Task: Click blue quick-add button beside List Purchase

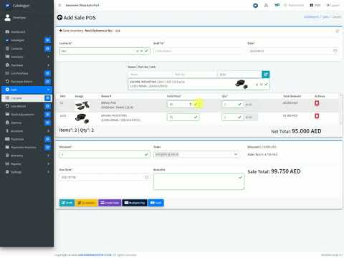Action: [48, 73]
